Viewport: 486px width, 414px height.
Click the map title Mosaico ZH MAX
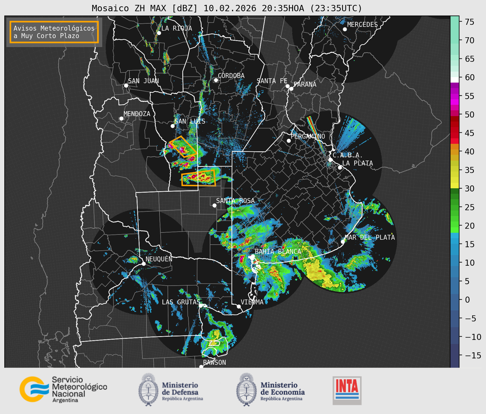click(x=226, y=8)
